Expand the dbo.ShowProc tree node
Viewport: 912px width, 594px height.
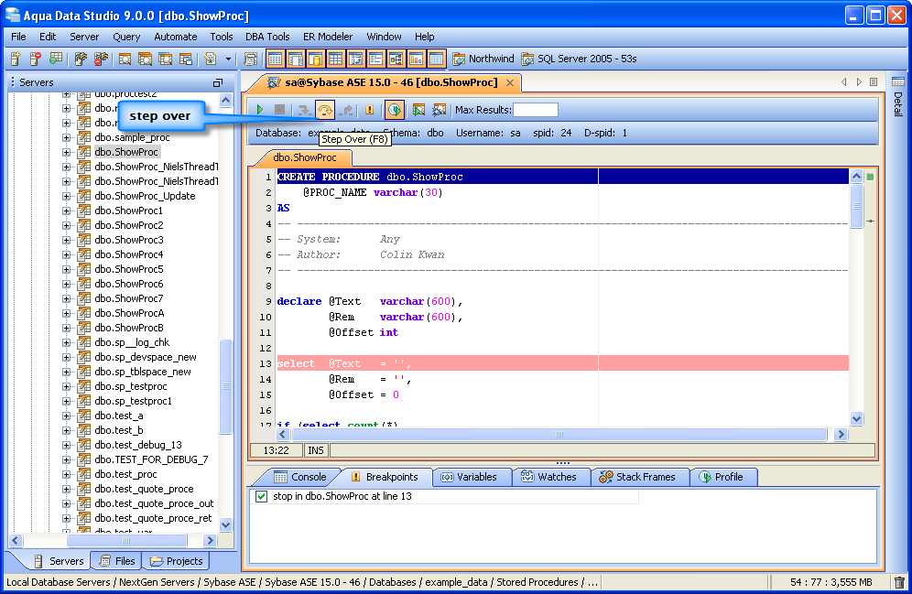[x=66, y=152]
